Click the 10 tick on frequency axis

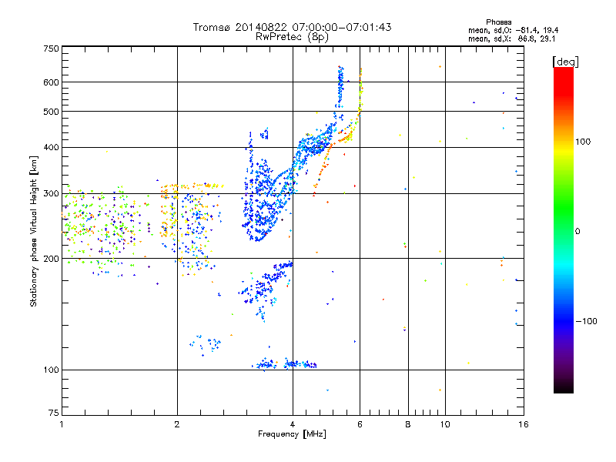444,424
